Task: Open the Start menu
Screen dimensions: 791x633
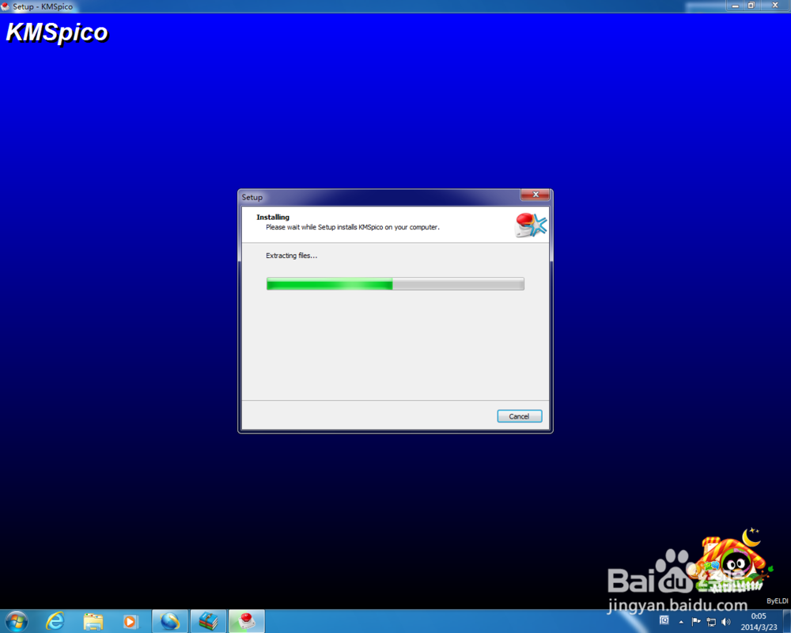Action: 16,622
